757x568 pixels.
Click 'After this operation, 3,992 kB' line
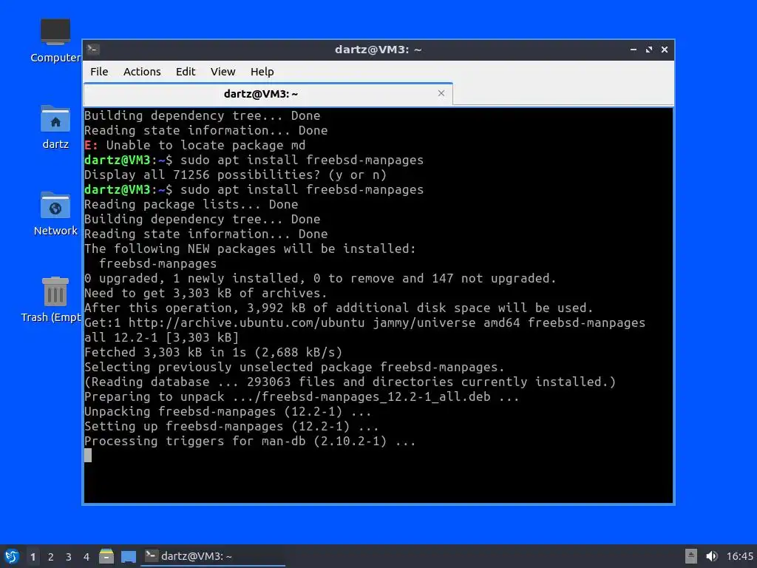[339, 308]
